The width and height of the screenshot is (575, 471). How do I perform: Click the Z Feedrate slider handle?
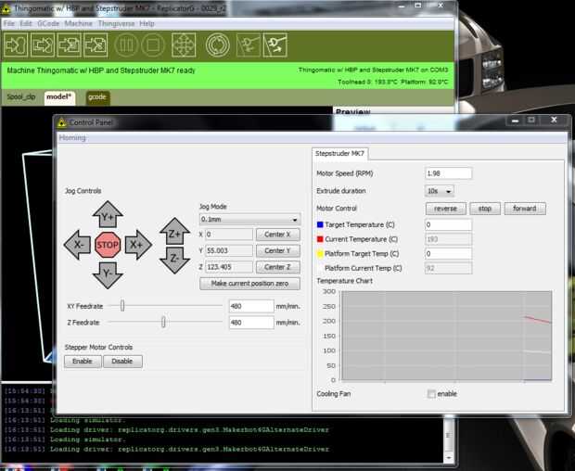coord(163,322)
